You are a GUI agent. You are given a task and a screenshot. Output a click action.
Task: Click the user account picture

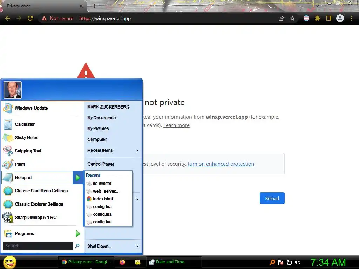(13, 90)
